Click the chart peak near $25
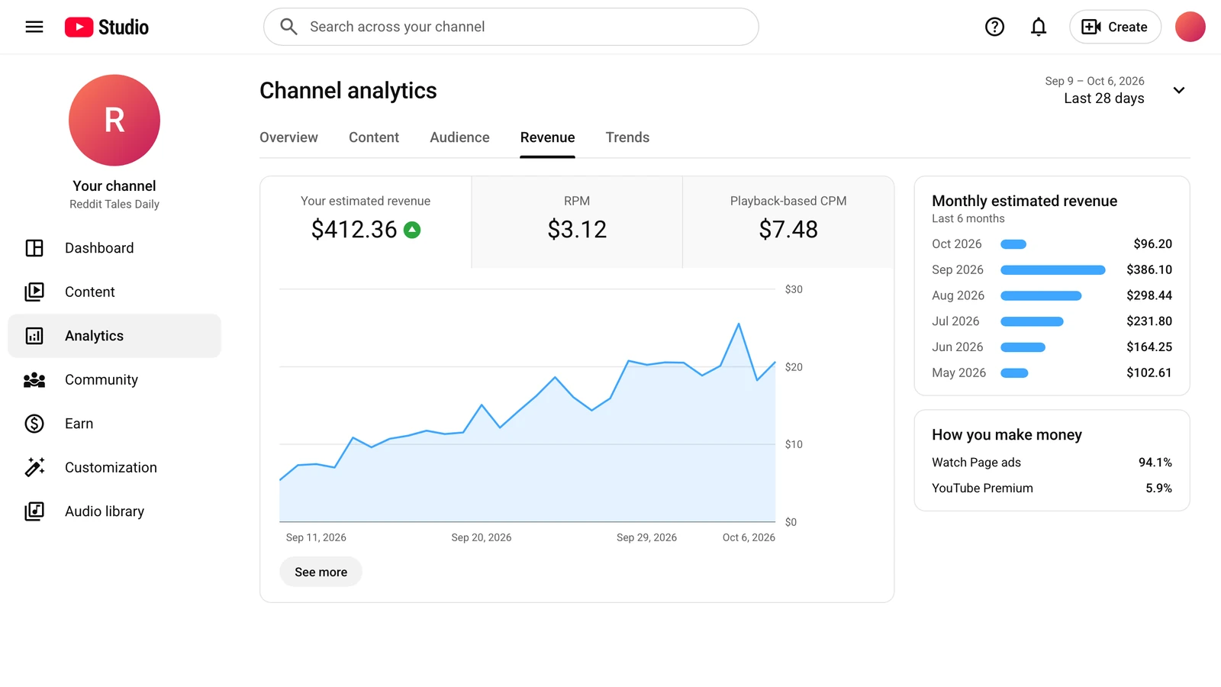 click(738, 324)
